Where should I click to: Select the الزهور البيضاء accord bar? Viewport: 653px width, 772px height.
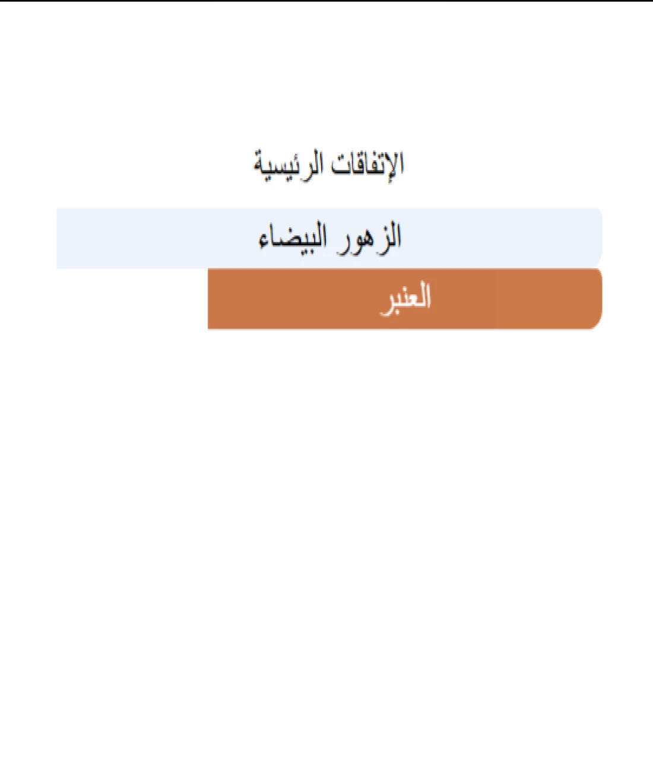tap(329, 238)
